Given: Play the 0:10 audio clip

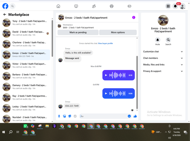Looking at the screenshot, I should (106, 75).
